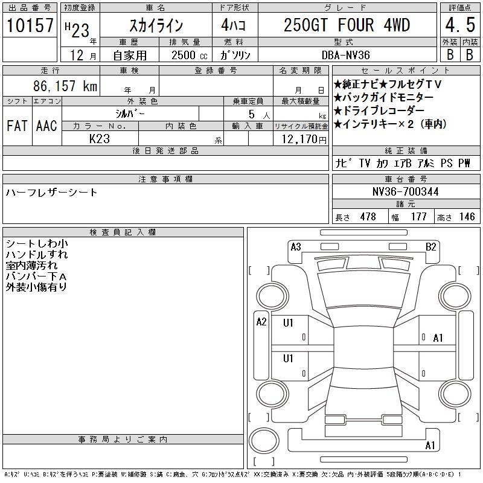Click the 注意事項欄 section header

pos(165,179)
